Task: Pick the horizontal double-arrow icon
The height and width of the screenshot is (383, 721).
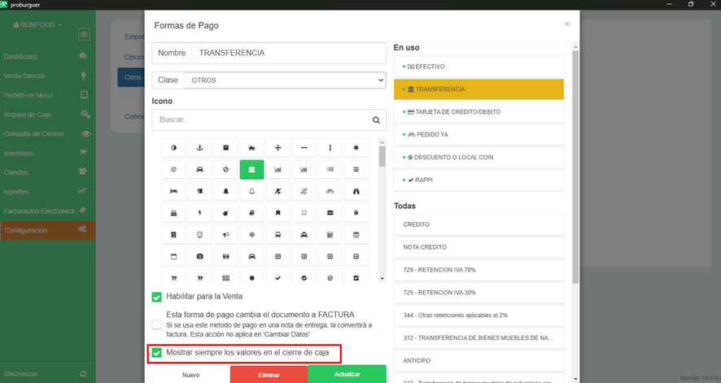Action: click(x=304, y=148)
